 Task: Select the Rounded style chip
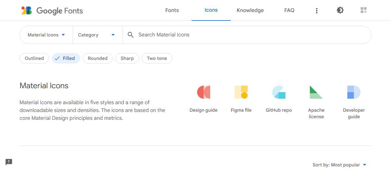point(97,58)
